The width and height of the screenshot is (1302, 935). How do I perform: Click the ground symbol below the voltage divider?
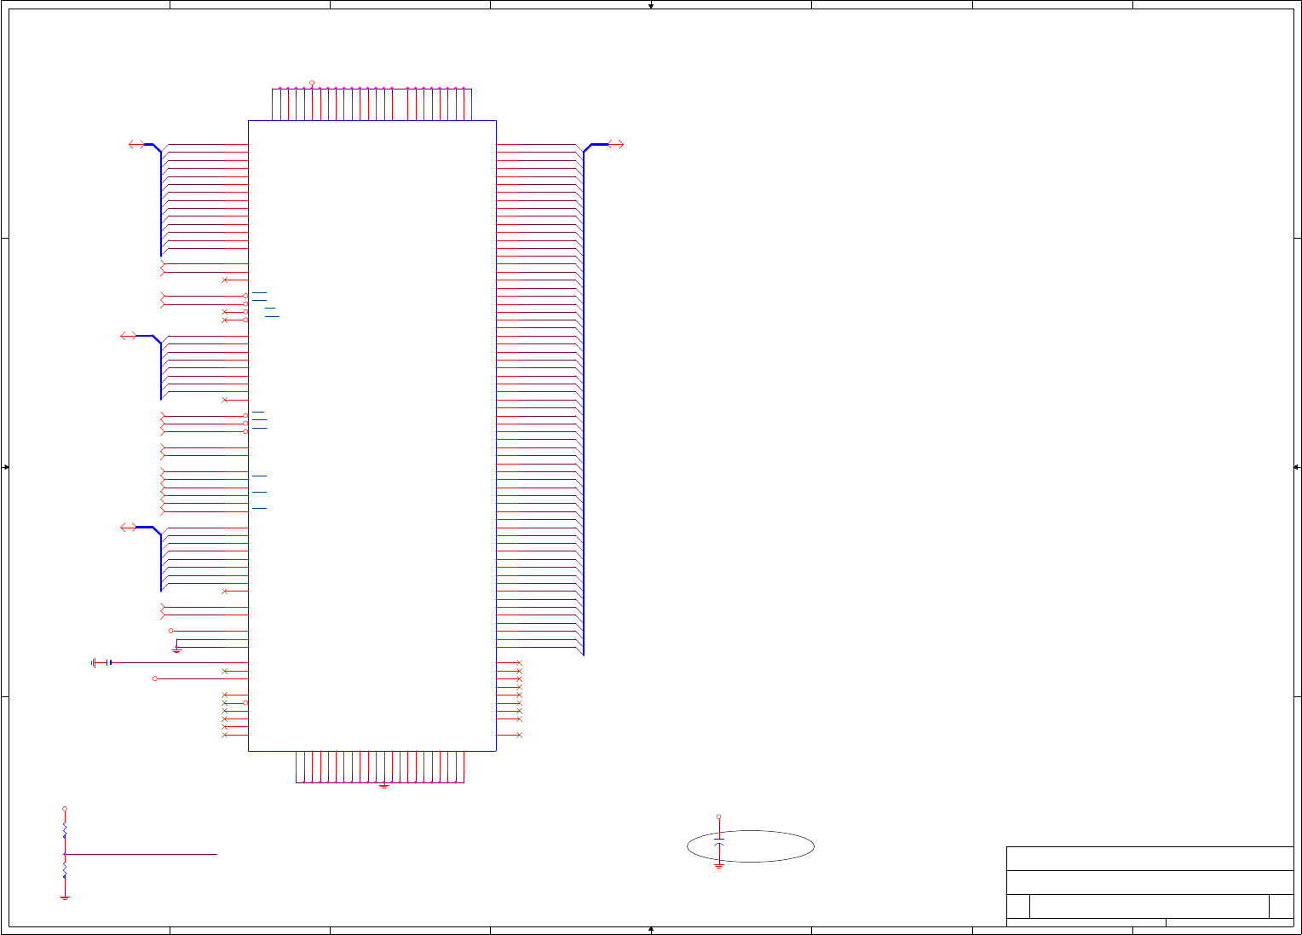[65, 897]
